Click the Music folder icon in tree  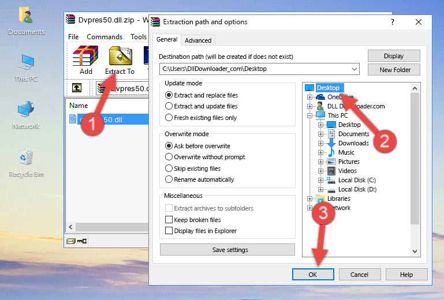(331, 152)
